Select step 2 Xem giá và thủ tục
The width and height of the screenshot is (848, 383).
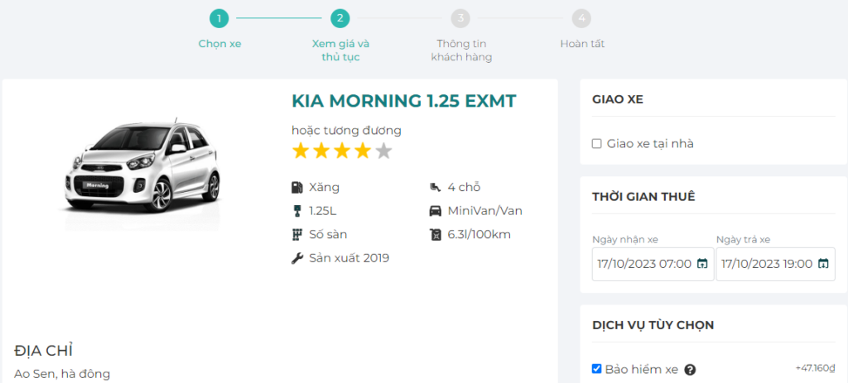[340, 18]
